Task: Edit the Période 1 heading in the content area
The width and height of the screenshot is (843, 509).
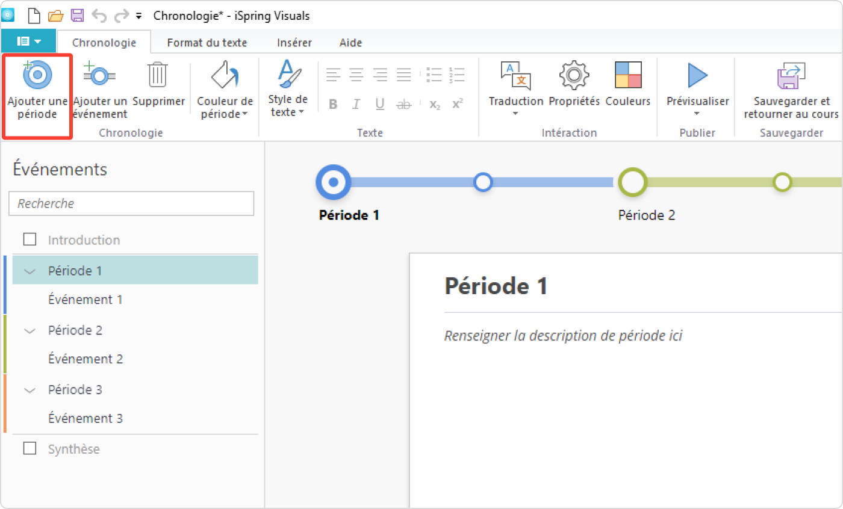Action: pyautogui.click(x=496, y=286)
